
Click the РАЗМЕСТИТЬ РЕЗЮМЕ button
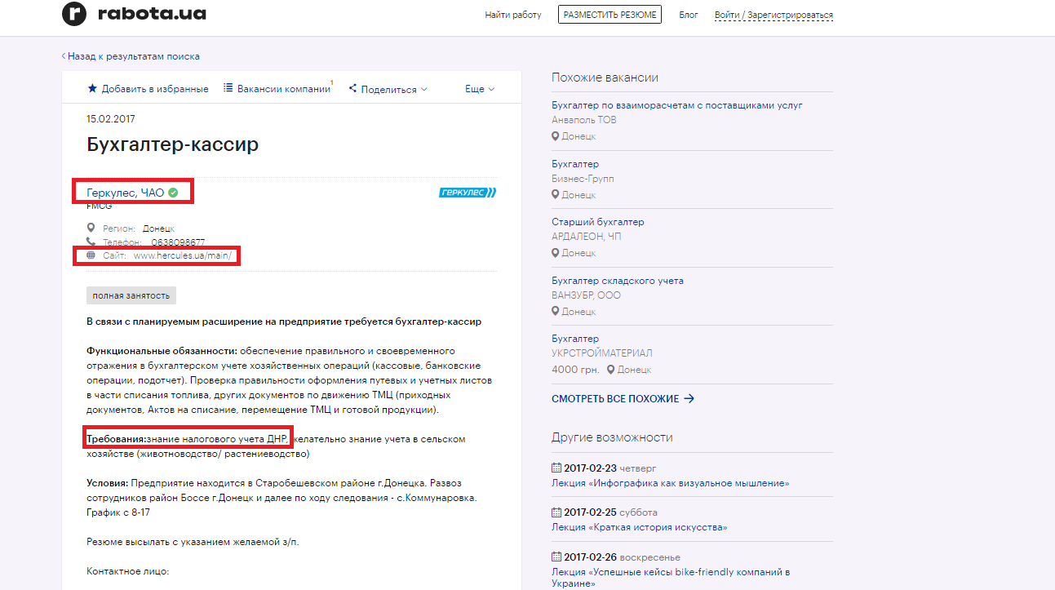click(x=610, y=15)
